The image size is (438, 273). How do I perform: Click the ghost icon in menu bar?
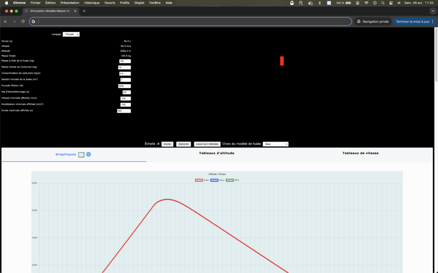tap(292, 3)
